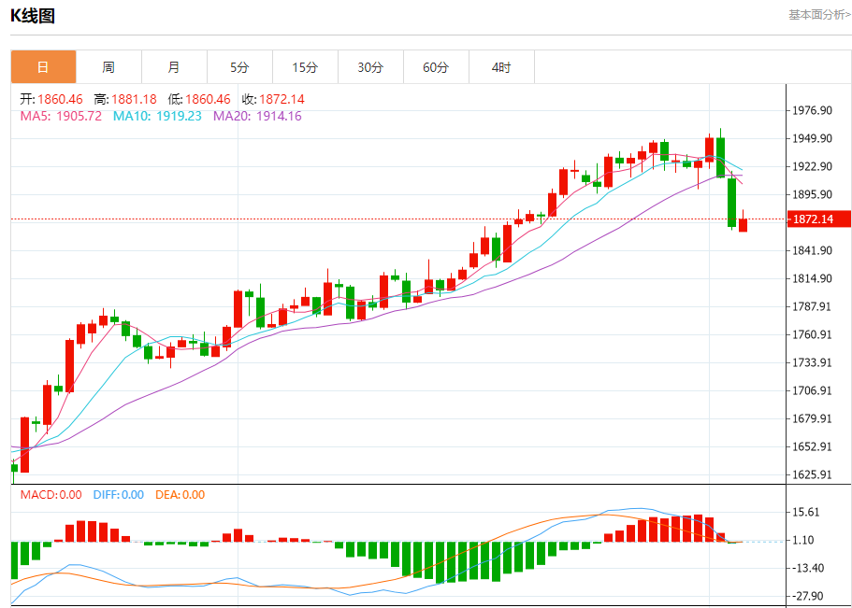Click the 1949.90 price axis label
Image resolution: width=852 pixels, height=608 pixels.
[x=813, y=138]
